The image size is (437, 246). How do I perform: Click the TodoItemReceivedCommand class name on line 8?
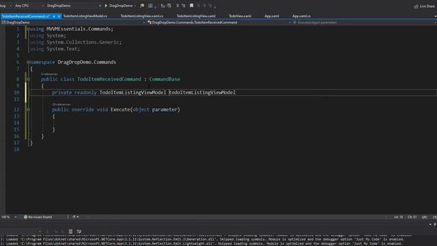[109, 79]
